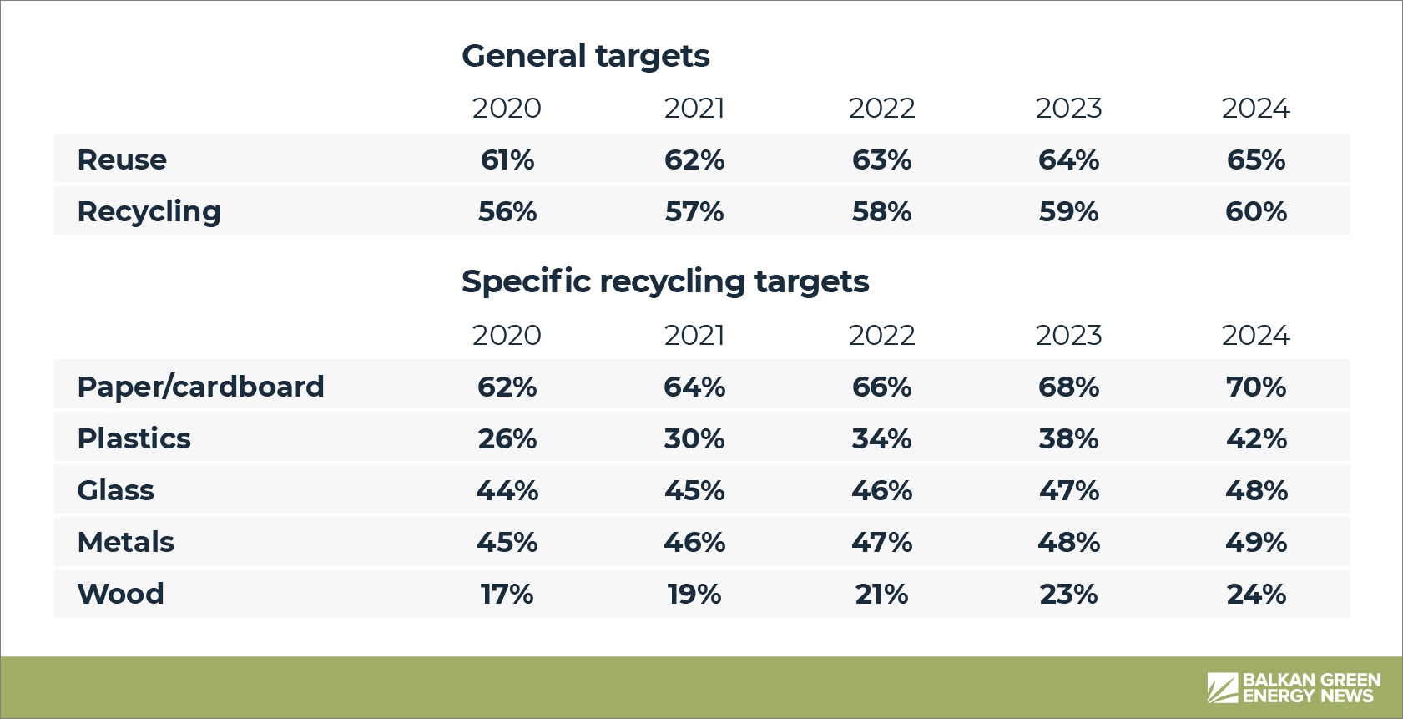1403x719 pixels.
Task: Click the Balkan Green Energy News logo icon
Action: coord(1223,688)
